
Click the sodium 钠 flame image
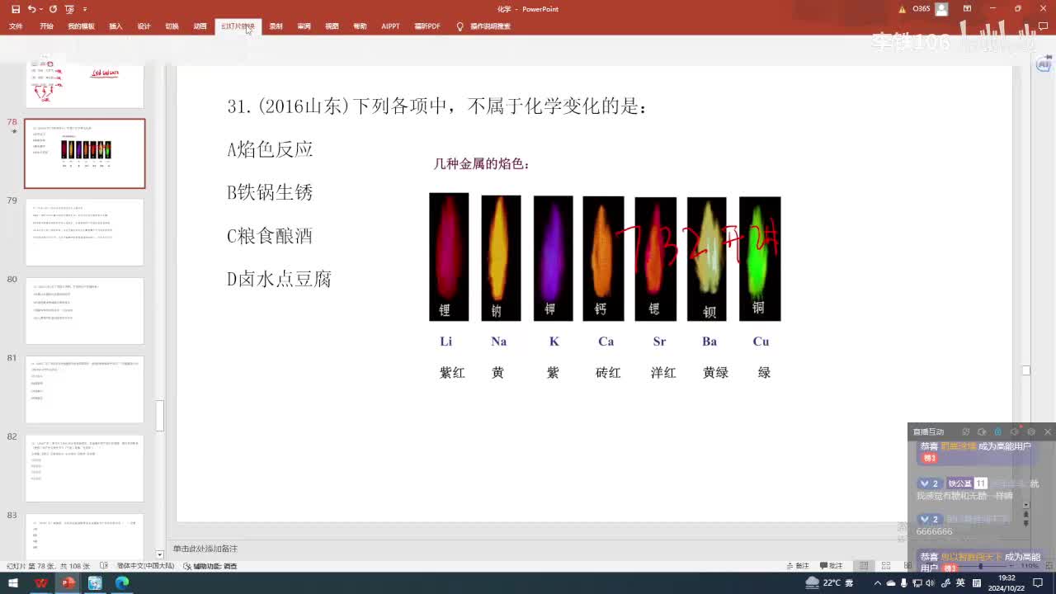[501, 257]
